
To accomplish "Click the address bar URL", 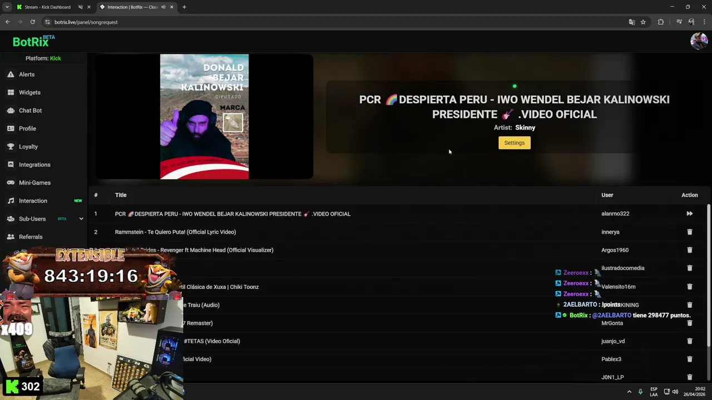I will pos(86,22).
